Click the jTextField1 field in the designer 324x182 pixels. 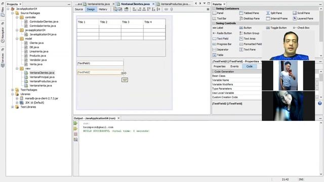100,63
